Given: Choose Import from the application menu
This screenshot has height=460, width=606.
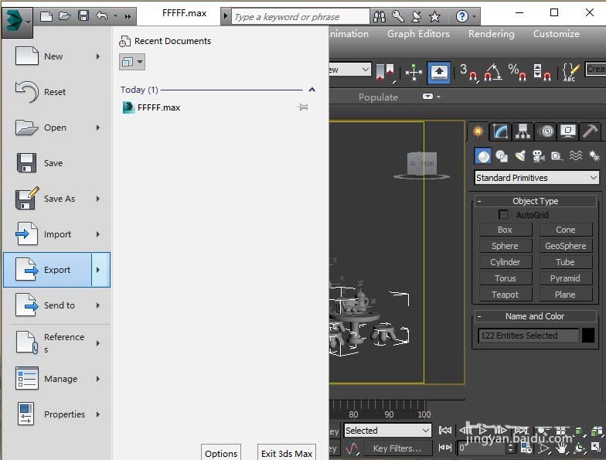Looking at the screenshot, I should tap(57, 234).
